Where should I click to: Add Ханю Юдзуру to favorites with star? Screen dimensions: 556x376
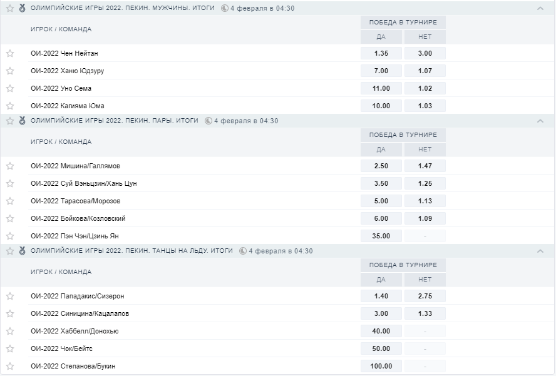tap(10, 71)
